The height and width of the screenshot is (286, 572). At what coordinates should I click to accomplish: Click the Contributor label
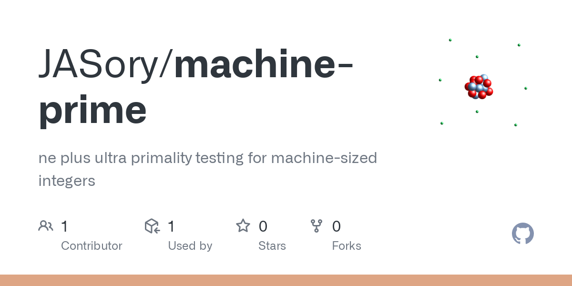click(92, 246)
